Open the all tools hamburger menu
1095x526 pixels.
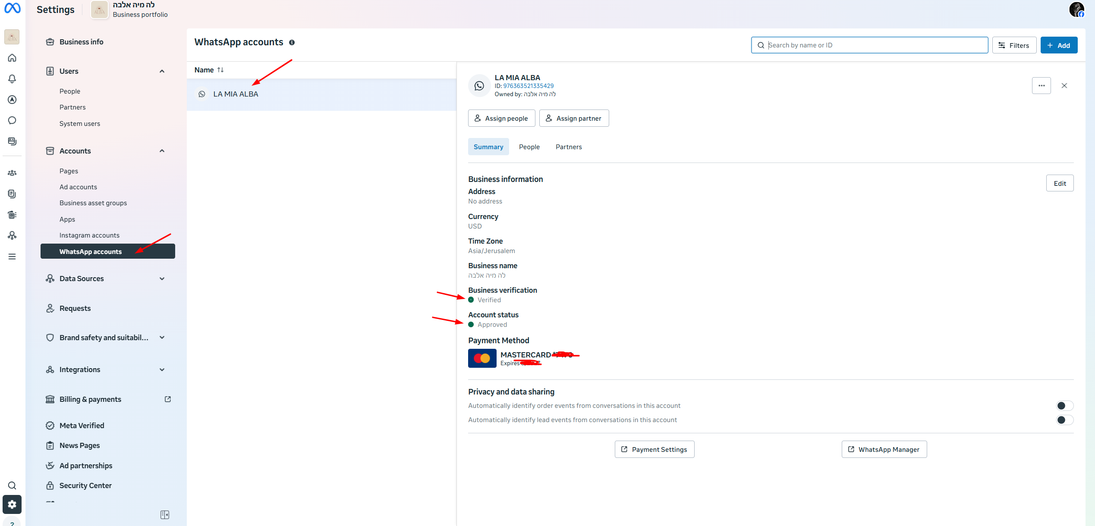pos(12,257)
